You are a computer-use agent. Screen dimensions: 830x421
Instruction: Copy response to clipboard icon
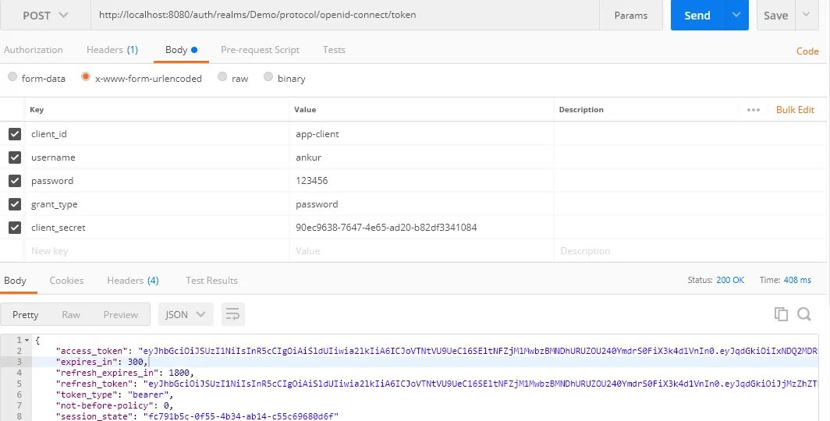(x=781, y=314)
